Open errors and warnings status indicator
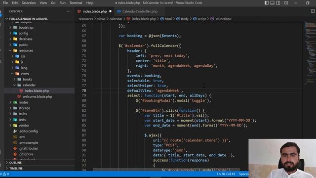 pyautogui.click(x=5, y=174)
